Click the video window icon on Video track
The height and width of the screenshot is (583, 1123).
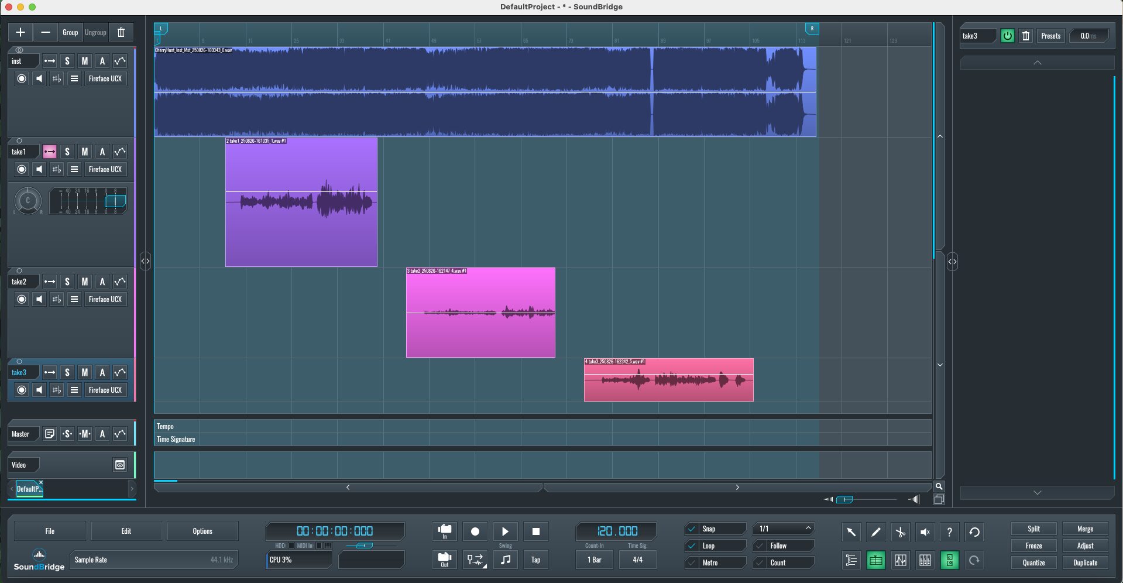[120, 465]
